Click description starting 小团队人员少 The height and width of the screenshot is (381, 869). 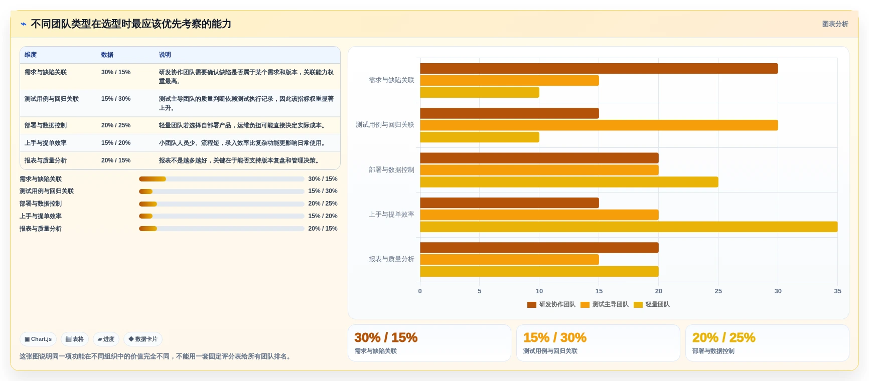point(243,143)
